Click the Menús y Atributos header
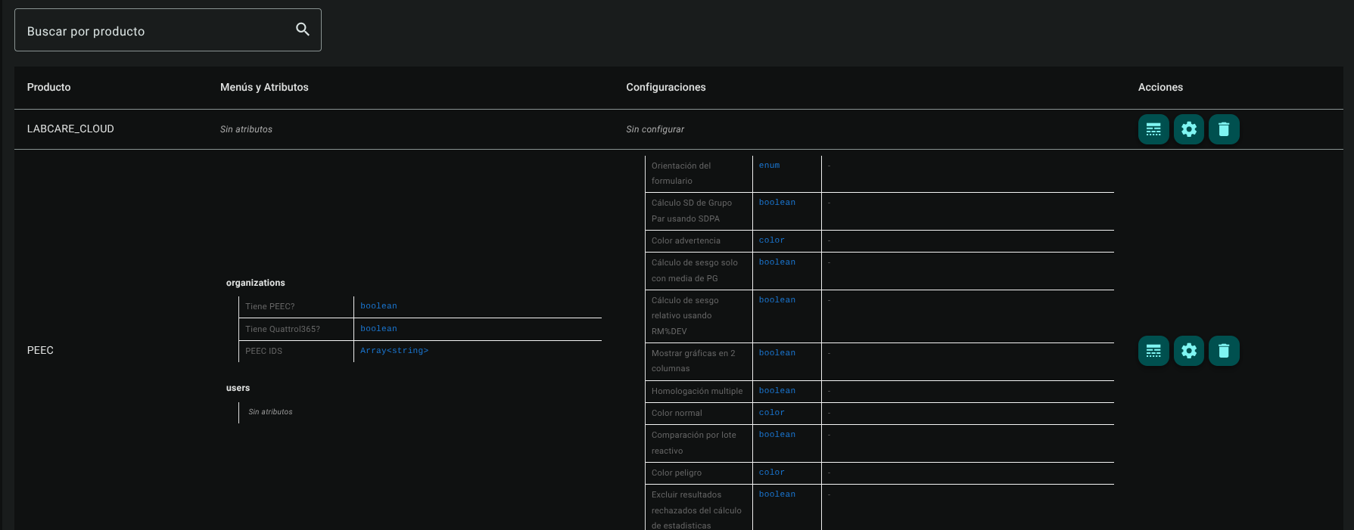Viewport: 1354px width, 530px height. [264, 87]
